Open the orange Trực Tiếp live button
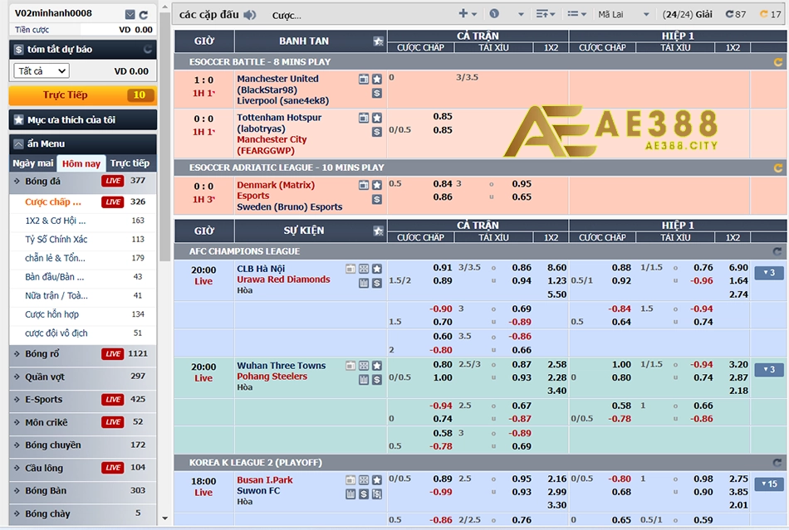789x530 pixels. [x=83, y=95]
